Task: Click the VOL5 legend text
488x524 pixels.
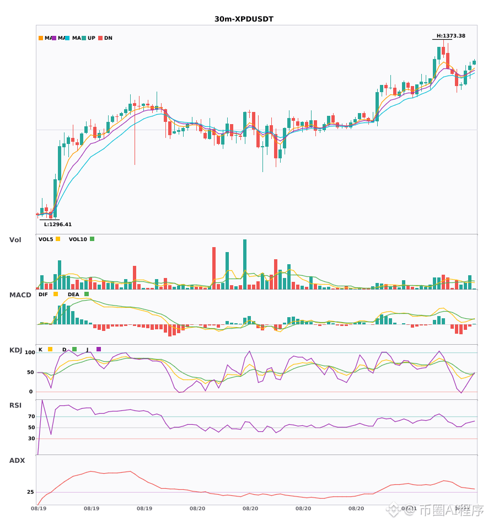Action: [46, 239]
